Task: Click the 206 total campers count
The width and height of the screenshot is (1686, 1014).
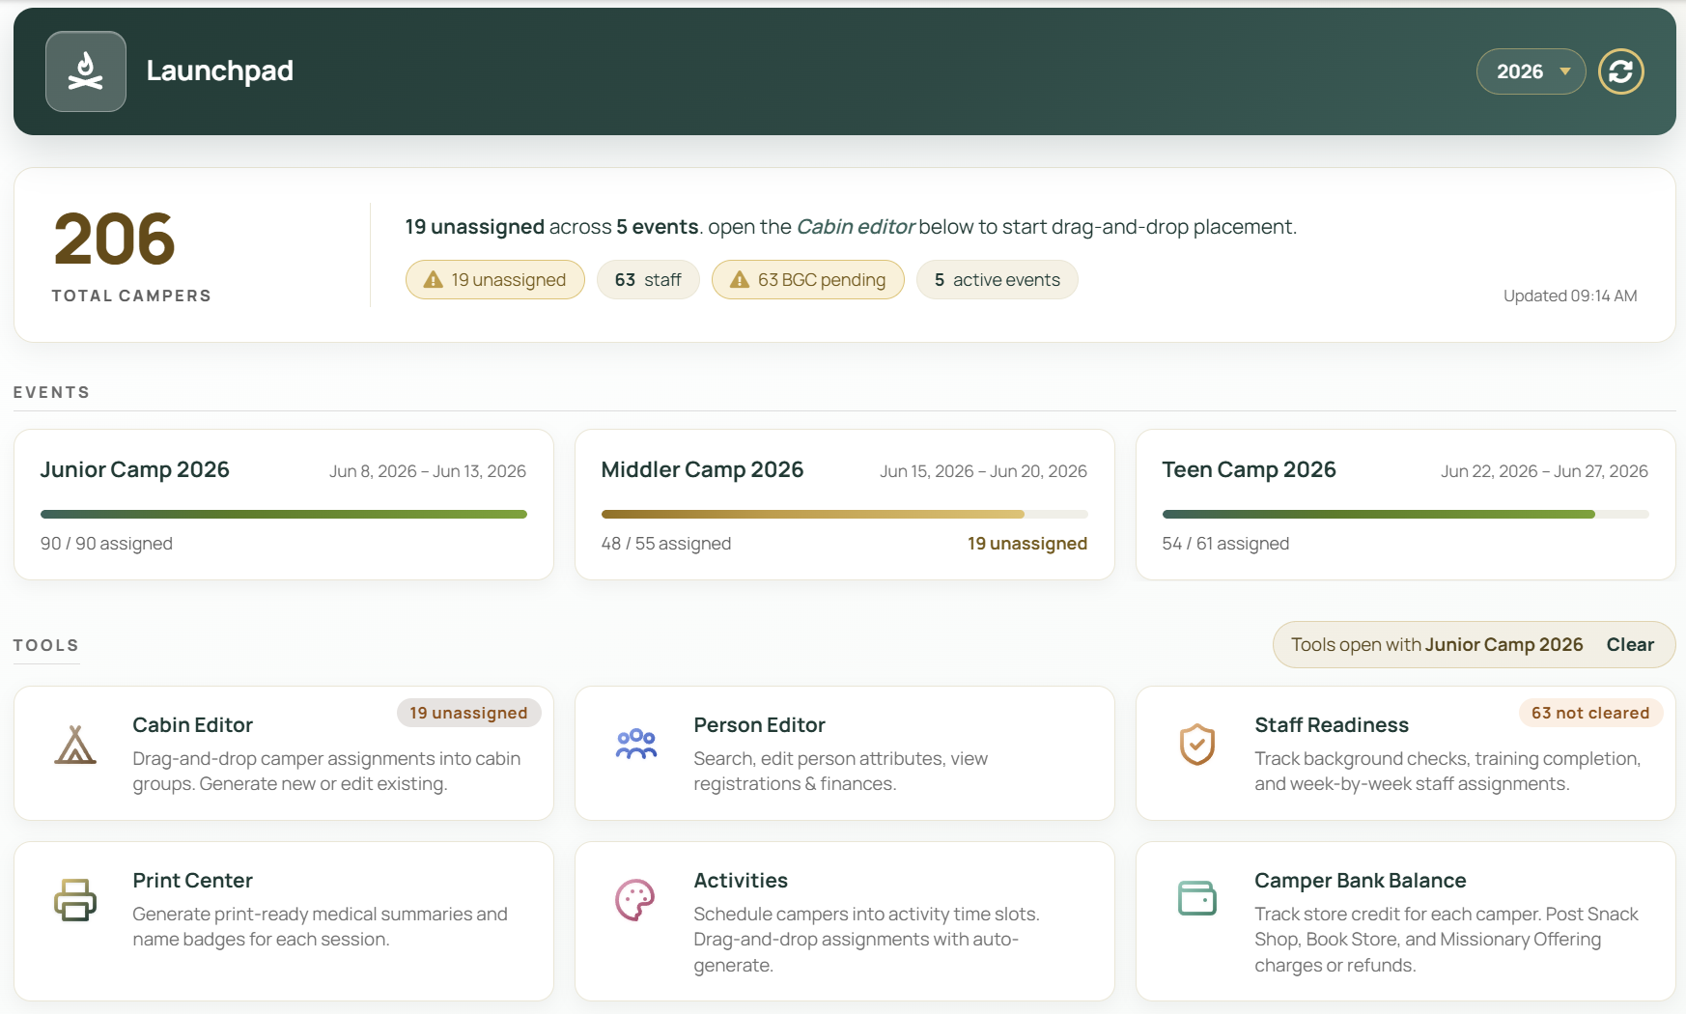Action: [x=115, y=239]
